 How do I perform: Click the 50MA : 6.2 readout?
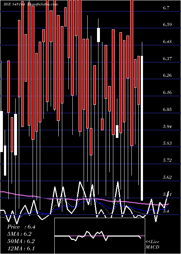click(21, 241)
